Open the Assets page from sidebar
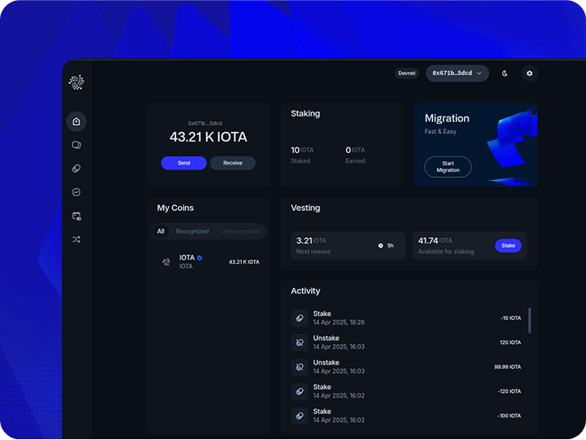Screen dimensions: 586x440 [x=76, y=145]
